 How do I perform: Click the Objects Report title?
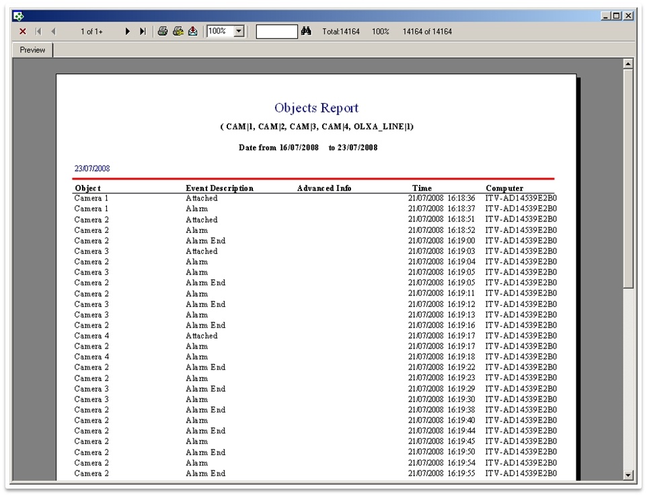tap(316, 108)
